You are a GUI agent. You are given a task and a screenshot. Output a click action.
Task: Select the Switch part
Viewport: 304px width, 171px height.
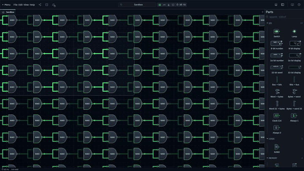277,33
